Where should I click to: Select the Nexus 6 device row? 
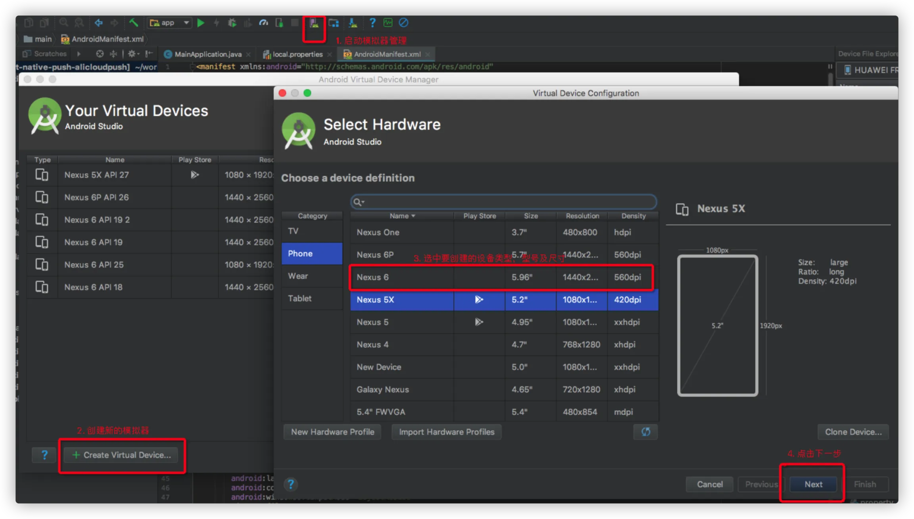click(501, 277)
